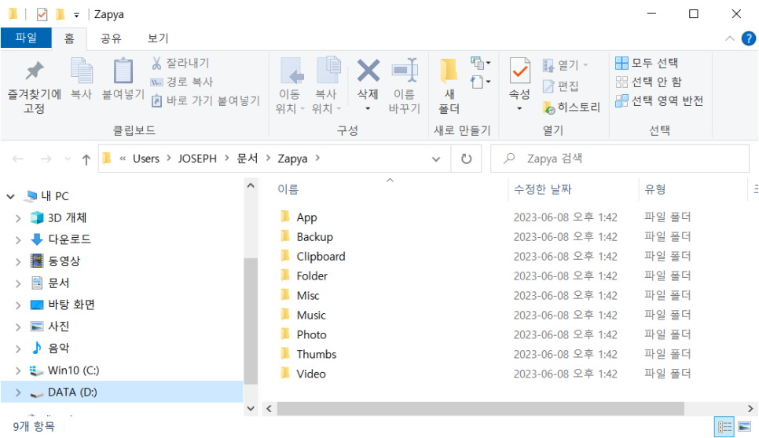
Task: Refresh the folder view
Action: 466,159
